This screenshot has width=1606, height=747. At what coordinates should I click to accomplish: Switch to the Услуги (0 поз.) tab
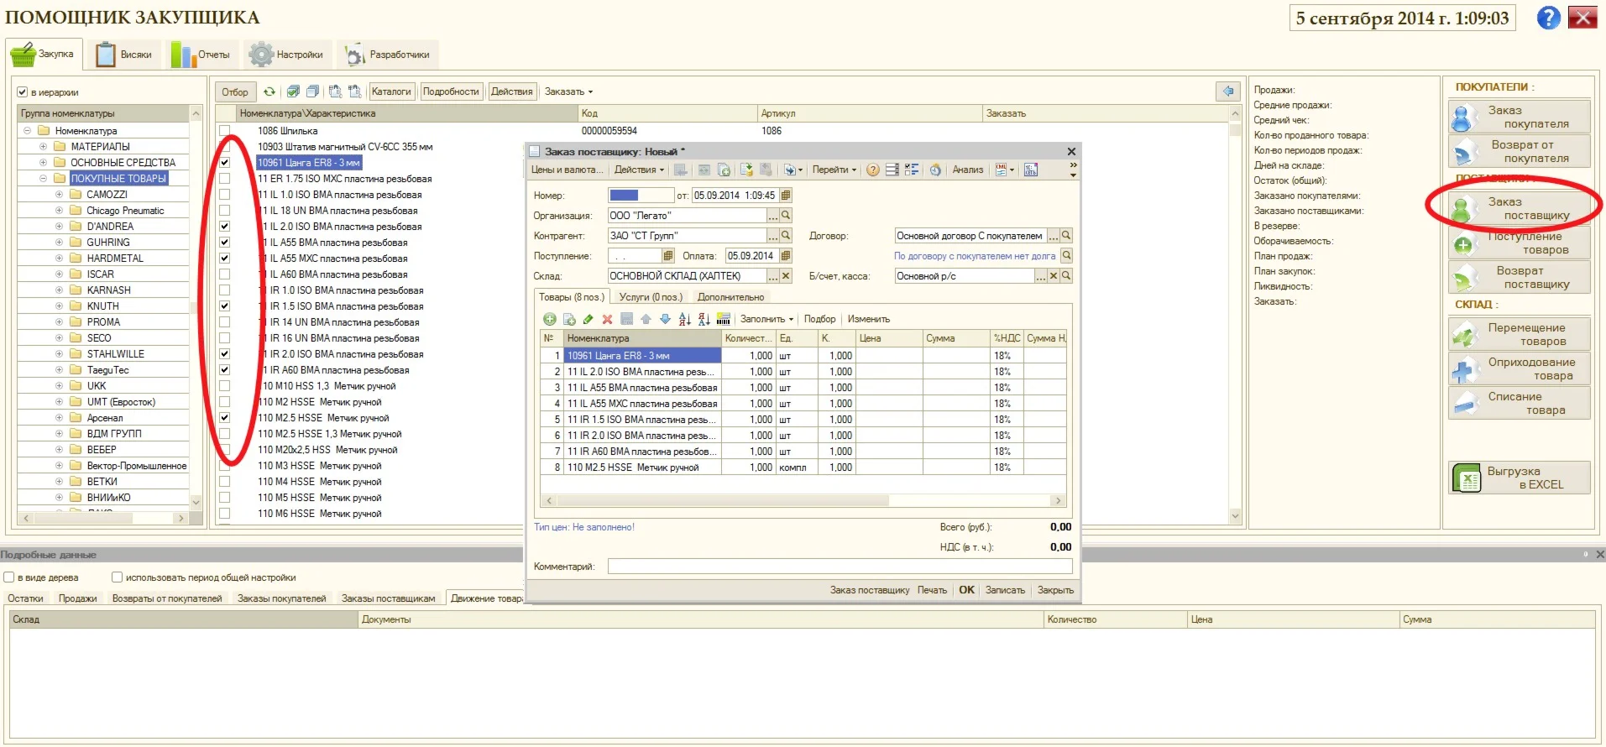click(651, 297)
